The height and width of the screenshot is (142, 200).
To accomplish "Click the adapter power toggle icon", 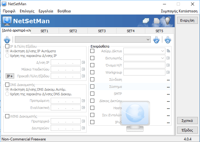I will (168, 40).
